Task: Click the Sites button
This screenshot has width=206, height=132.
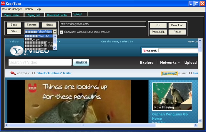Action: [14, 31]
